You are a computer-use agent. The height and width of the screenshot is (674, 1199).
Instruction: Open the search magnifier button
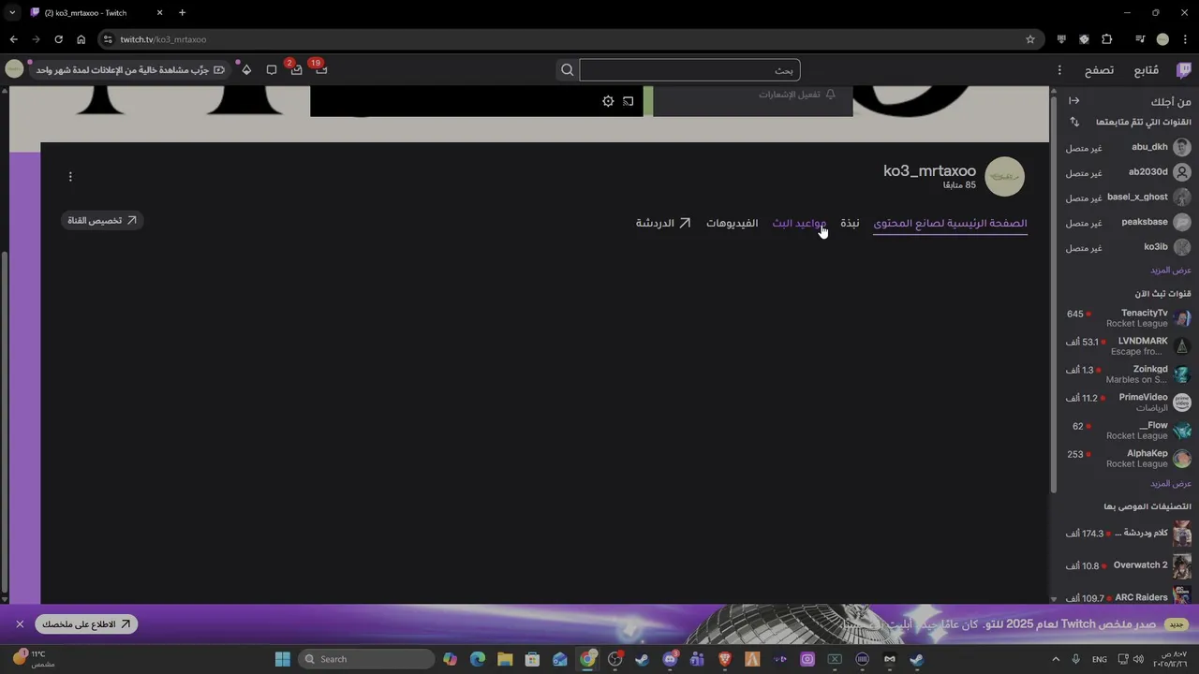point(567,70)
